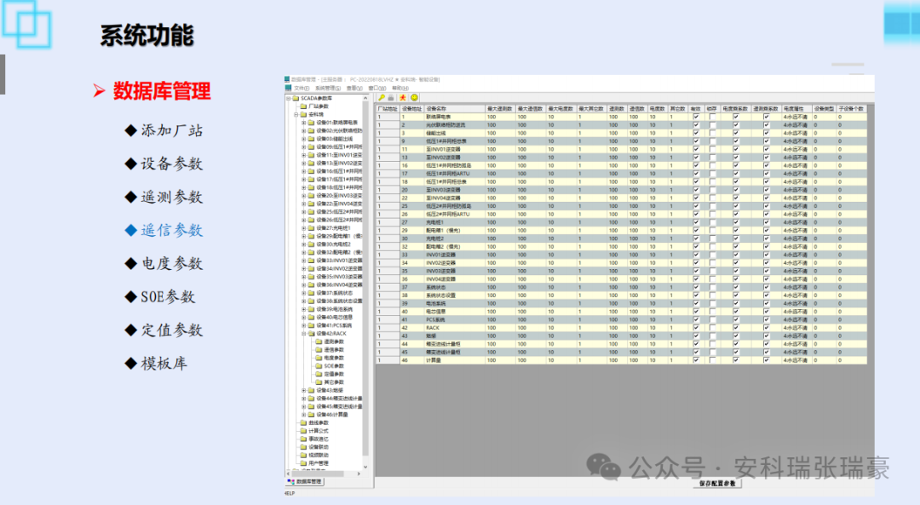Uncheck 有效 checkbox in 联络屏电表 row
This screenshot has height=505, width=920.
point(697,117)
